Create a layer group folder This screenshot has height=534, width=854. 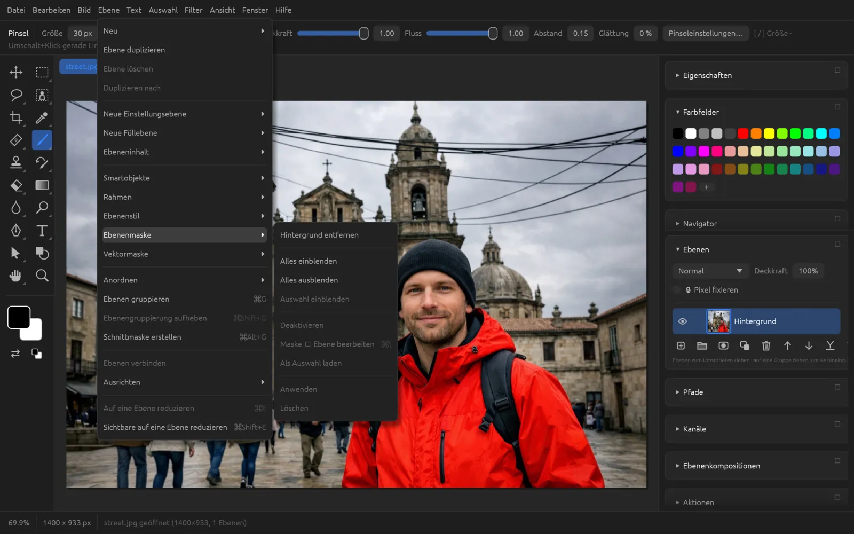click(x=702, y=345)
